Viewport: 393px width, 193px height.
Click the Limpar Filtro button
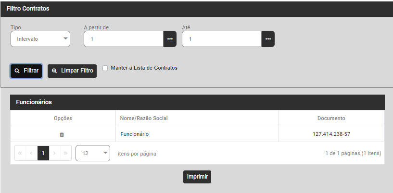click(x=72, y=71)
